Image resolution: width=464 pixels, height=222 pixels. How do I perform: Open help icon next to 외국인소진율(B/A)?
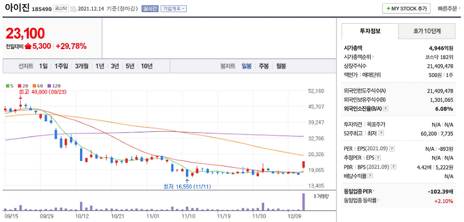point(386,109)
